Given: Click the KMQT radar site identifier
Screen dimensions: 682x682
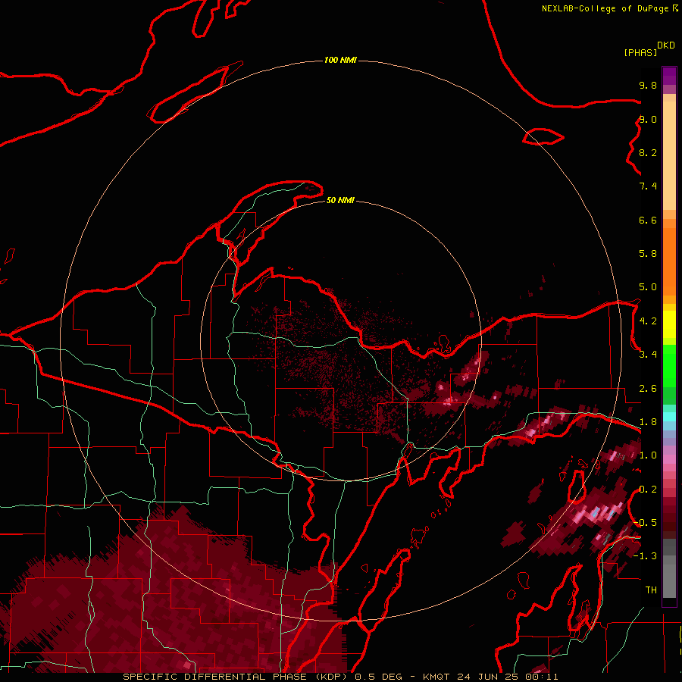Looking at the screenshot, I should coord(436,677).
